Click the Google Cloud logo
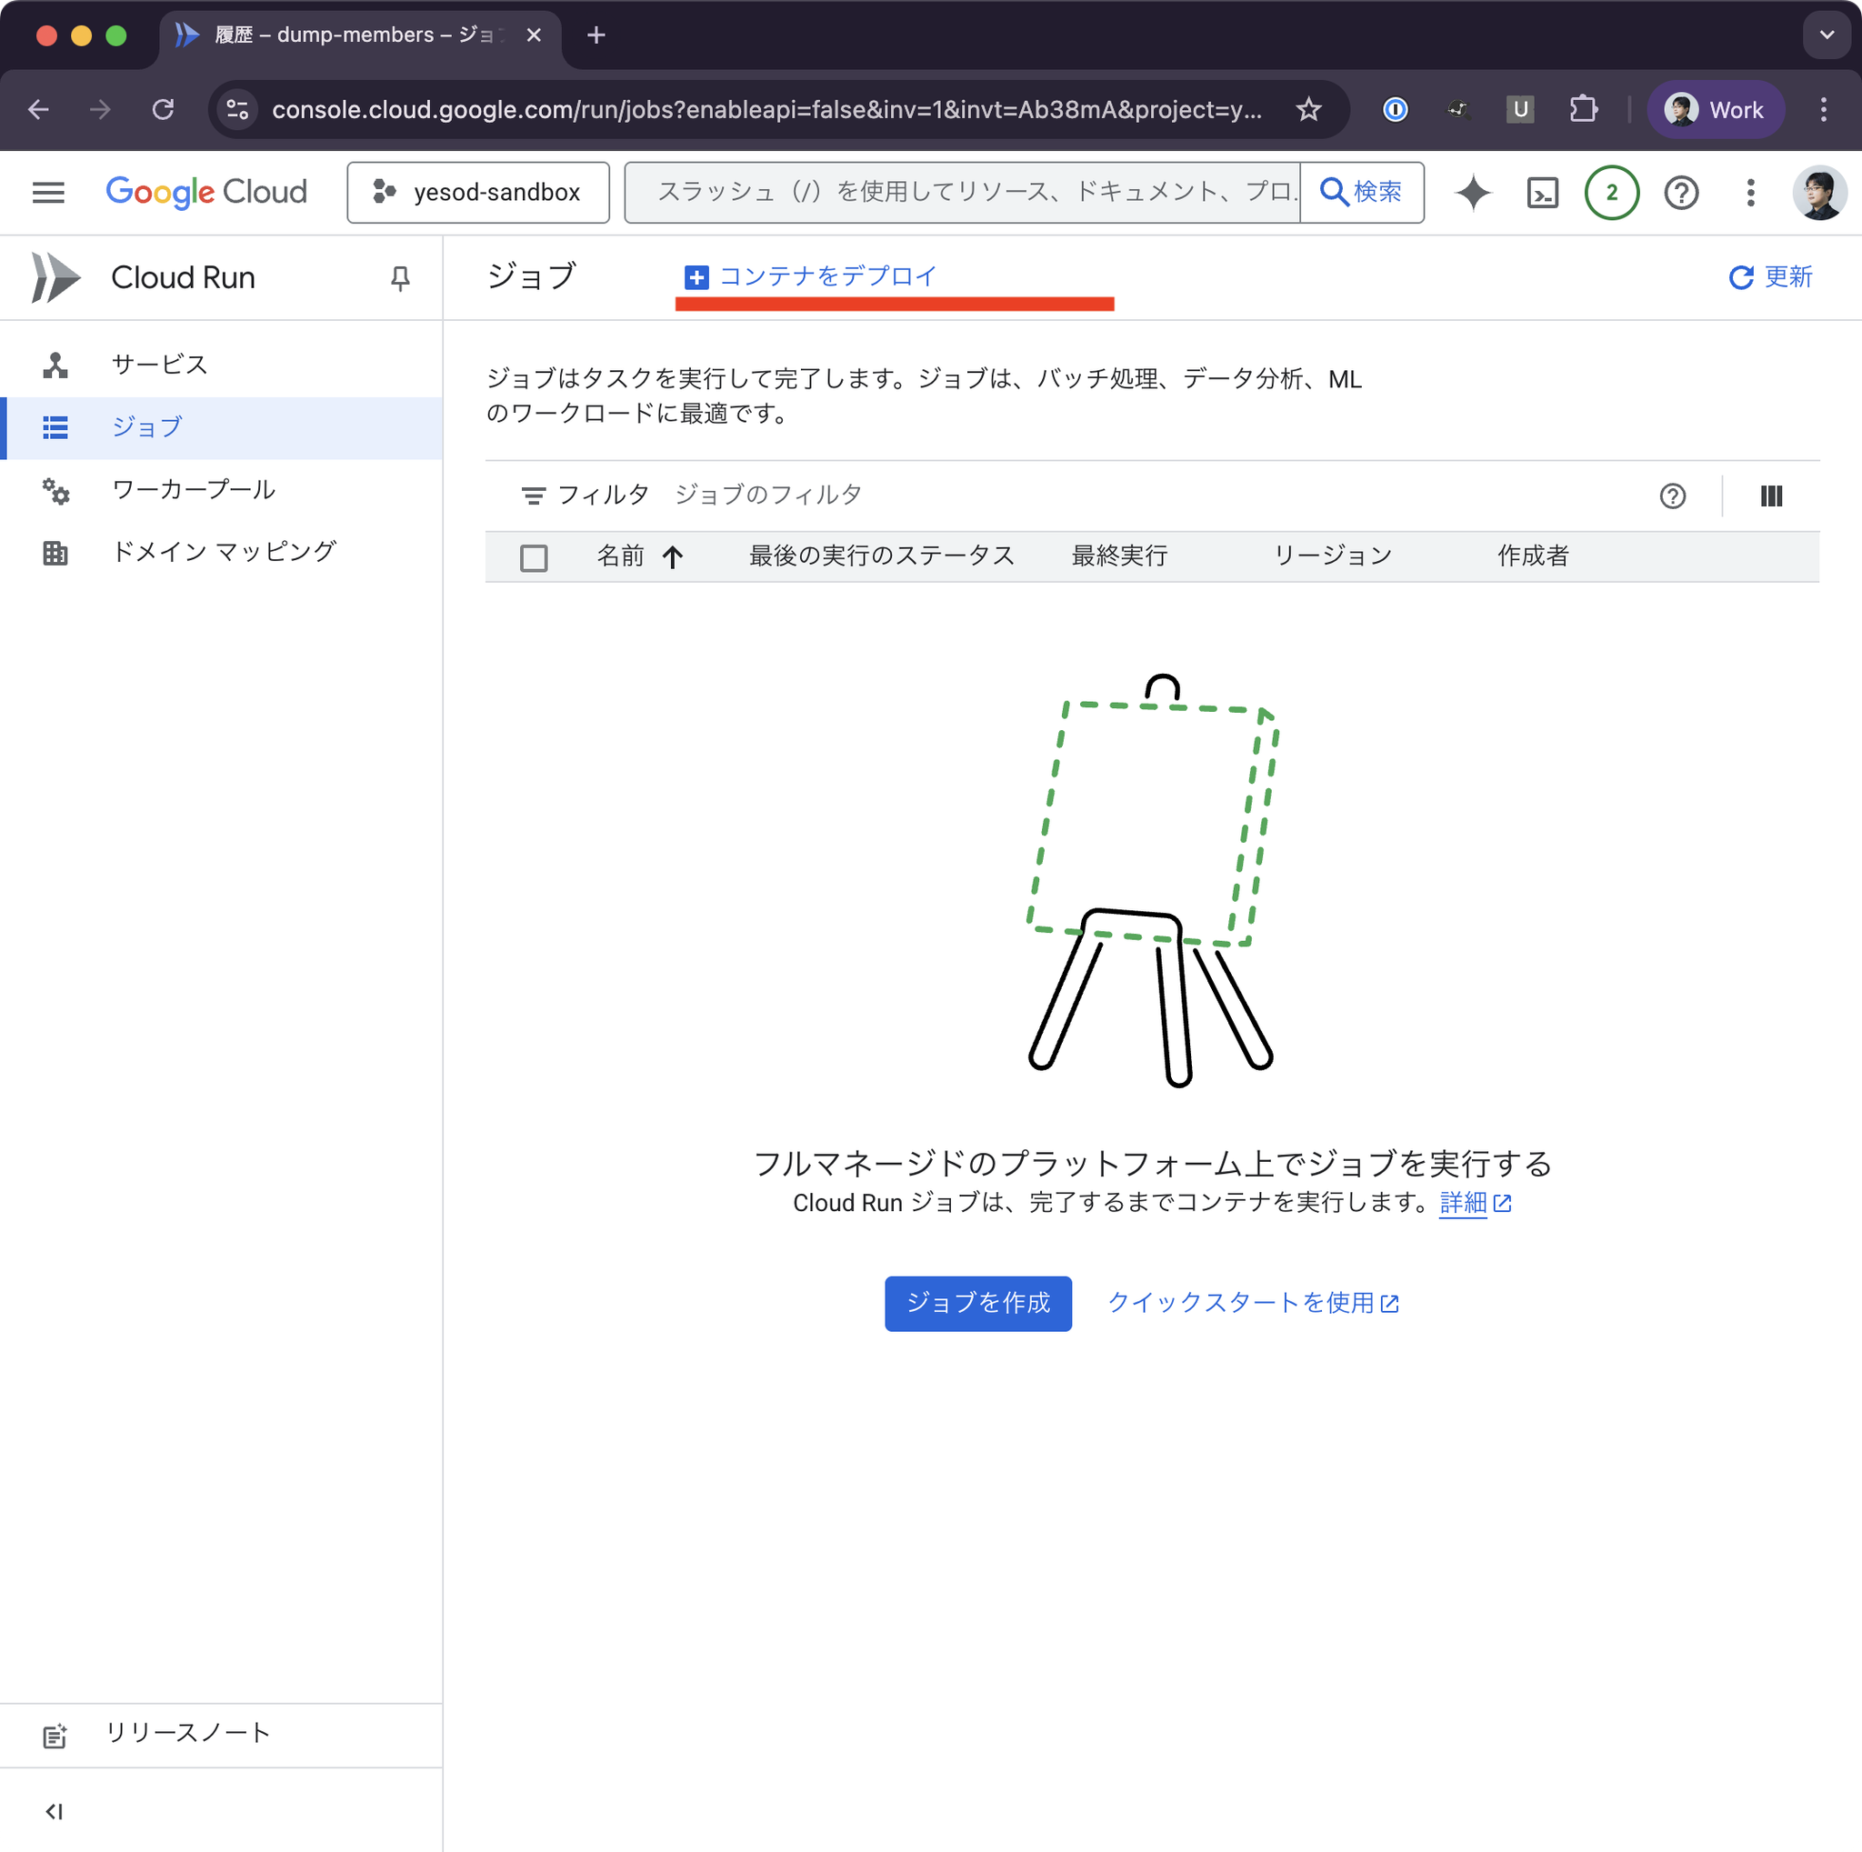Viewport: 1862px width, 1852px height. point(206,193)
